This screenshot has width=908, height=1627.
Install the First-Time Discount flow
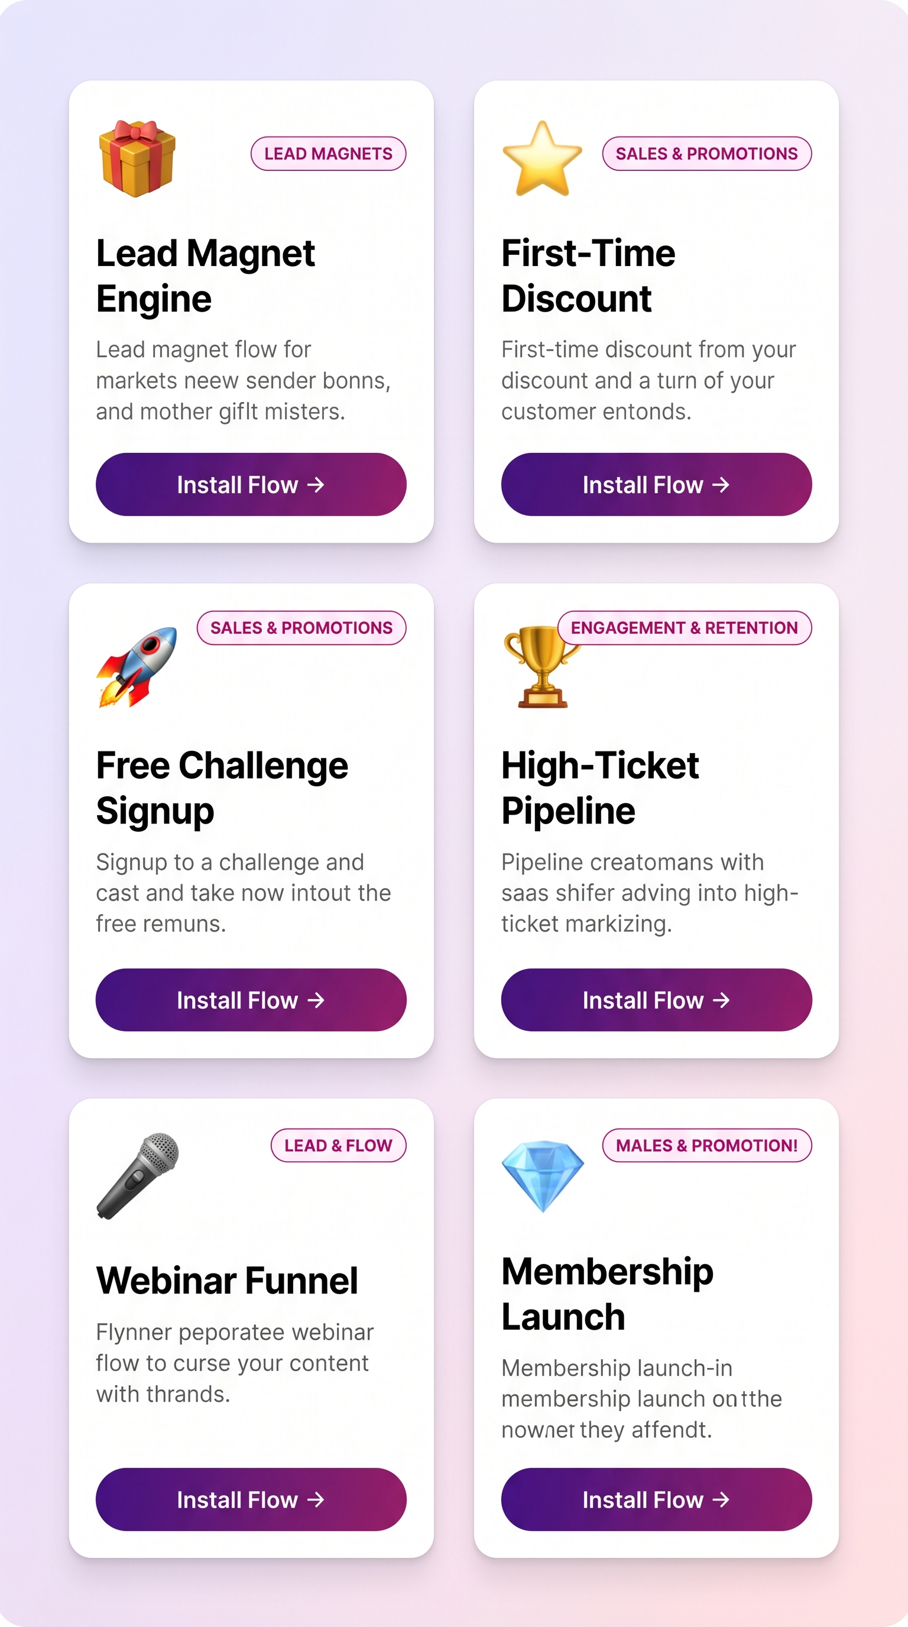(x=656, y=484)
